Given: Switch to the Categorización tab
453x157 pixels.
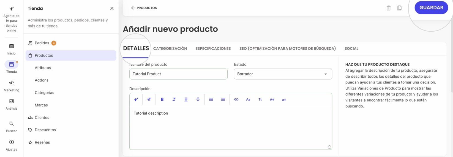Looking at the screenshot, I should pyautogui.click(x=170, y=48).
